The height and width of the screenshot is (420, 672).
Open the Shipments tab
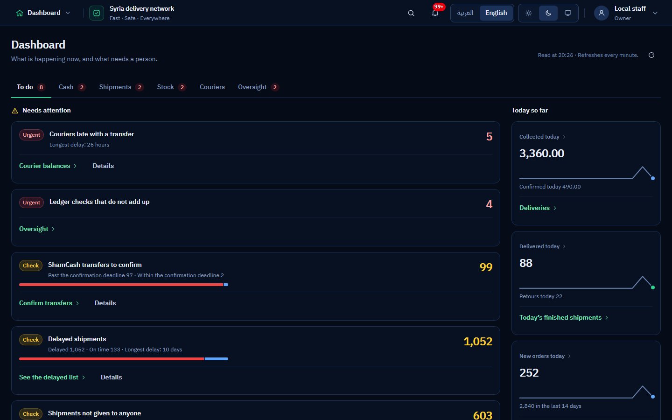(121, 87)
